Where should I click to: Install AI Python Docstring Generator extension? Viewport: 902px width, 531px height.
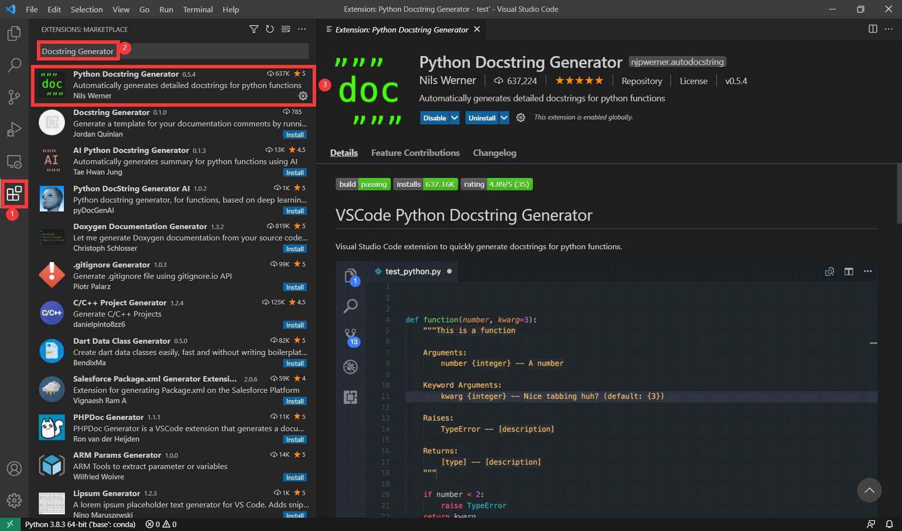point(295,173)
